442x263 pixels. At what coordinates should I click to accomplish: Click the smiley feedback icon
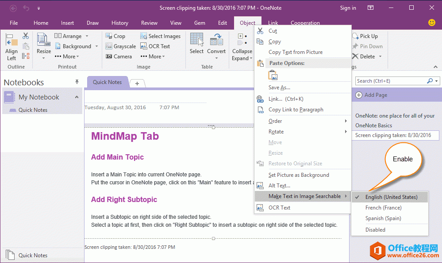pos(432,22)
